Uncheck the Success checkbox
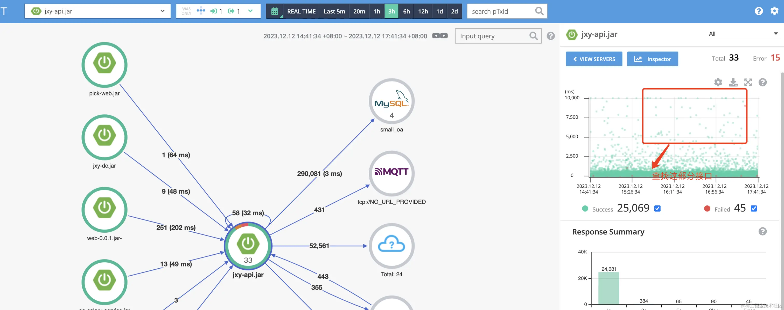Viewport: 784px width, 310px height. pos(657,209)
